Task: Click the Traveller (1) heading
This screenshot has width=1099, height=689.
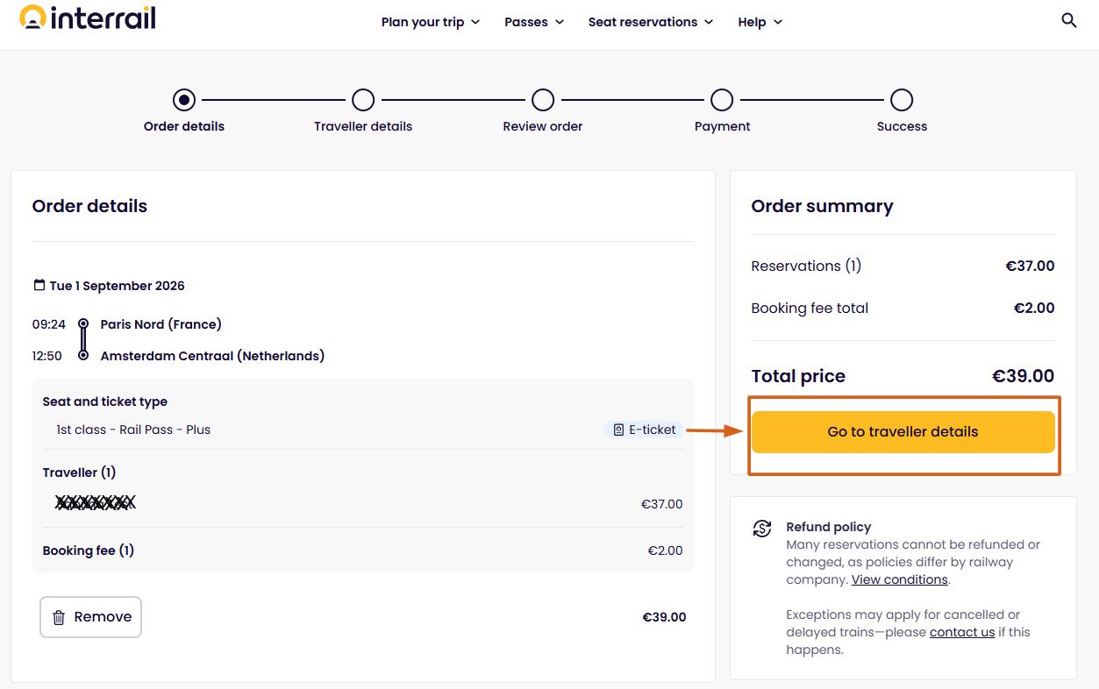Action: pos(79,472)
